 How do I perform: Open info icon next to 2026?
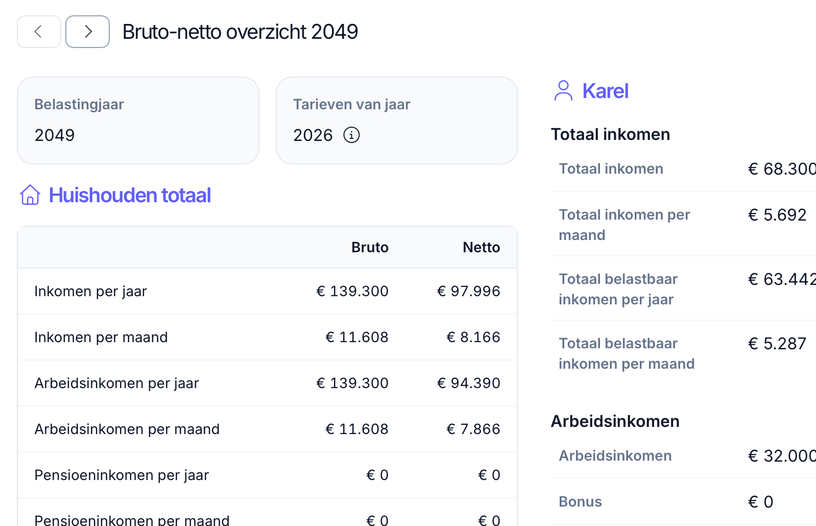pyautogui.click(x=351, y=135)
